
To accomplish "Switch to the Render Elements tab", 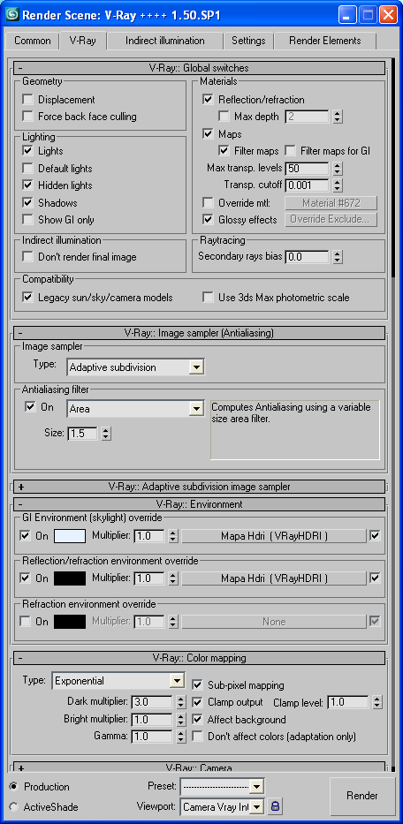I will coord(324,41).
